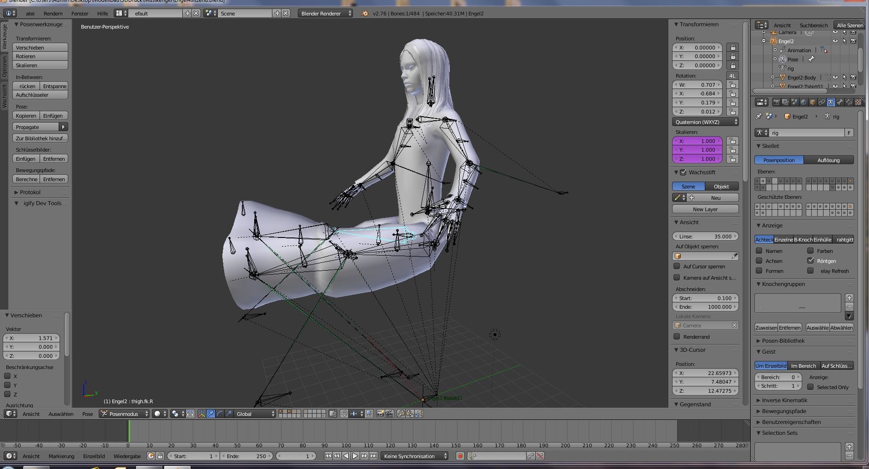Open Quaternion (WXYZ) rotation mode dropdown
Viewport: 869px width, 469px height.
tap(705, 122)
